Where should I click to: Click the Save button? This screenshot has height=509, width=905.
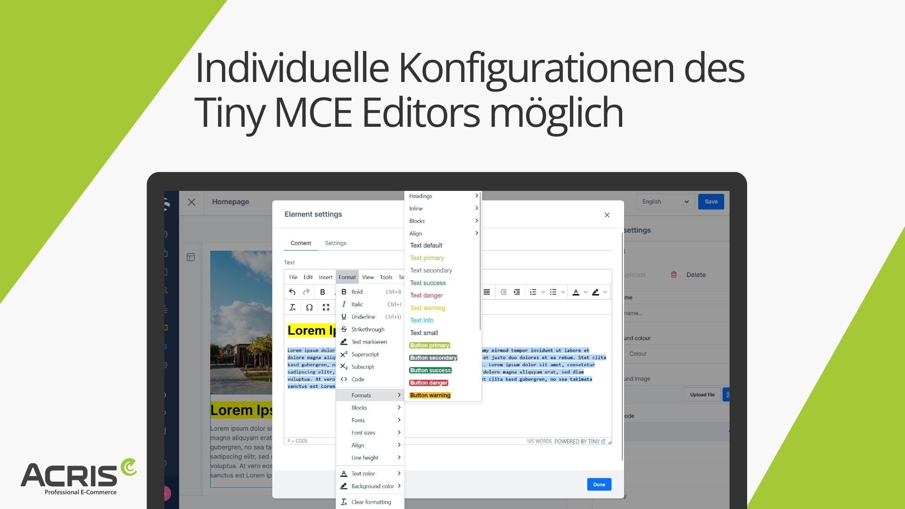click(x=711, y=202)
